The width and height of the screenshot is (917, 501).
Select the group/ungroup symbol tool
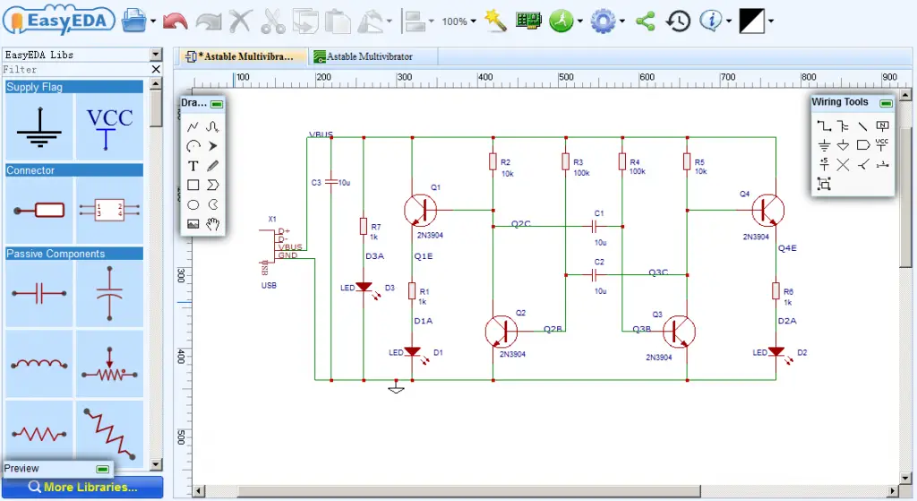point(824,184)
